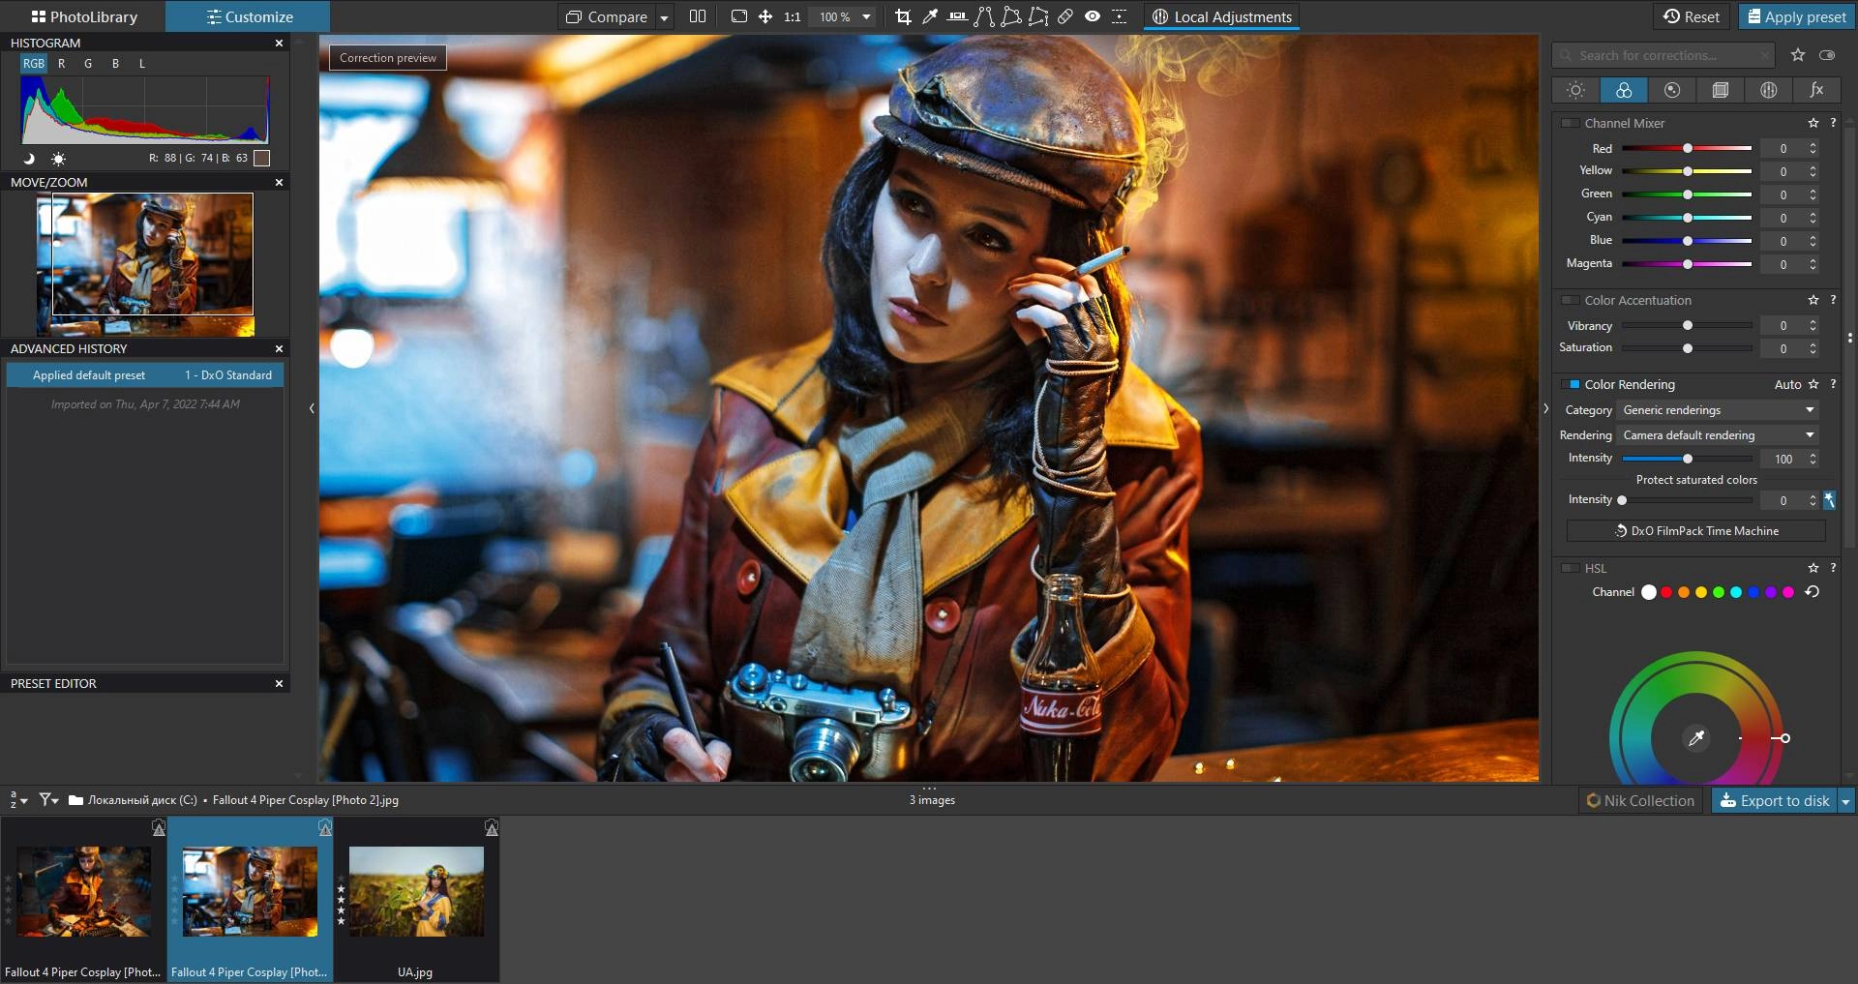
Task: Launch DxO FilmPack Time Machine
Action: tap(1695, 530)
